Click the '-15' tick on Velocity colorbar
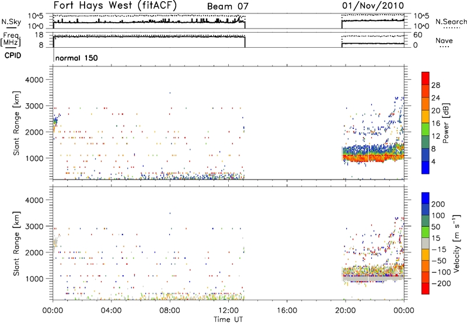 (x=439, y=249)
